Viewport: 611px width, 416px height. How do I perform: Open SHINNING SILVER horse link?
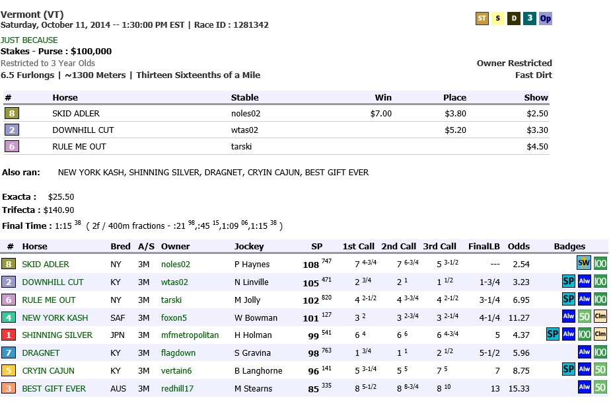[x=57, y=335]
